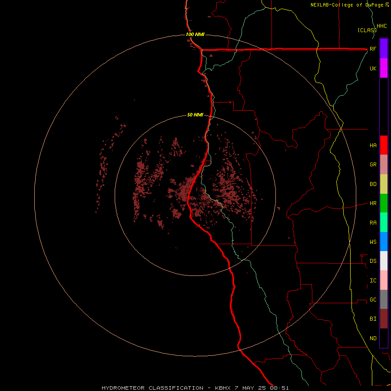391x391 pixels.
Task: Click the BI legend label
Action: [x=373, y=319]
